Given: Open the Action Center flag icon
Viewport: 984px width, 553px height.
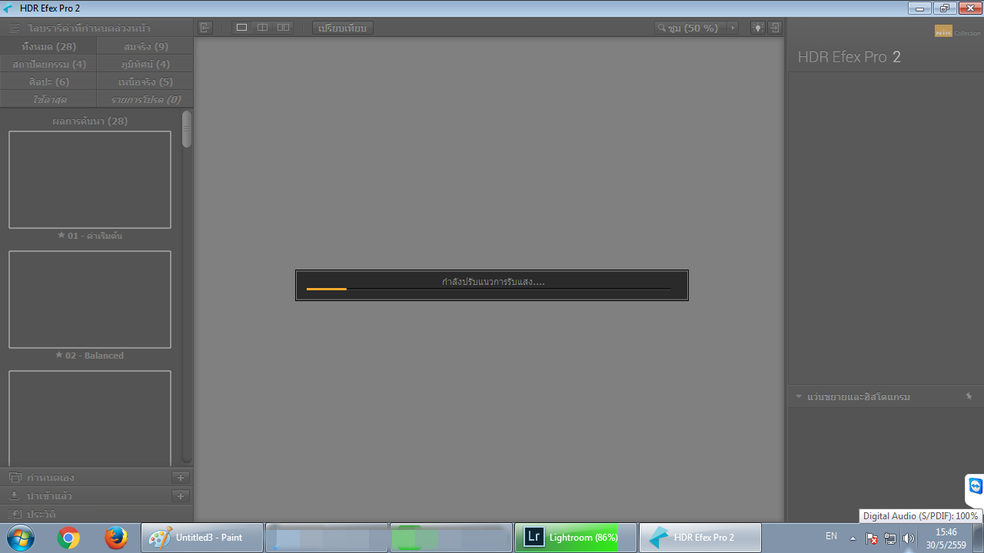Looking at the screenshot, I should 872,538.
